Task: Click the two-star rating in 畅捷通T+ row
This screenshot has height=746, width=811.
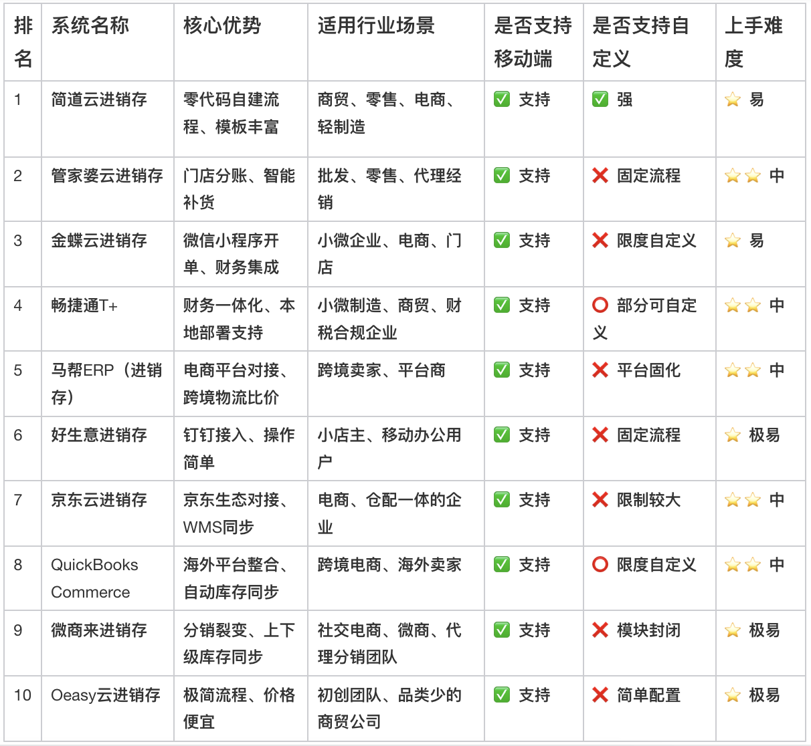Action: [x=743, y=305]
